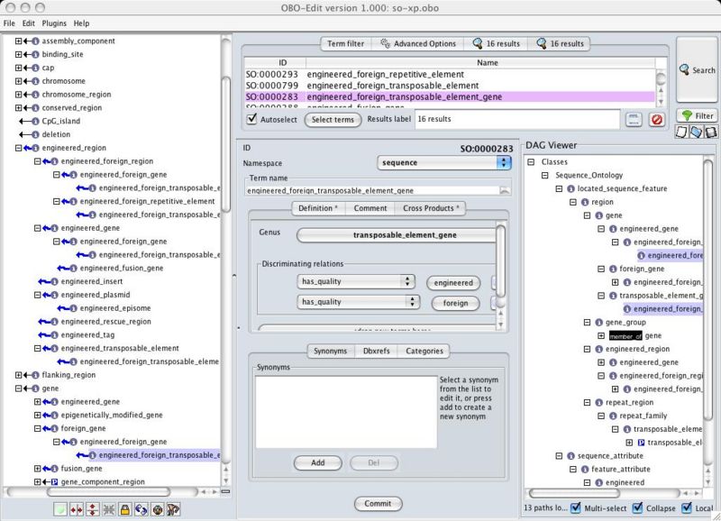The width and height of the screenshot is (721, 521).
Task: Switch to the Dbxrefs tab
Action: 376,351
